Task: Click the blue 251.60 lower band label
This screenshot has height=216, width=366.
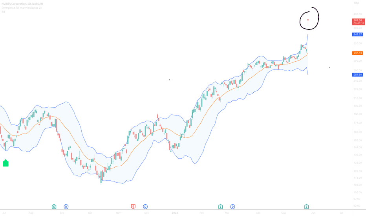Action: pyautogui.click(x=357, y=75)
